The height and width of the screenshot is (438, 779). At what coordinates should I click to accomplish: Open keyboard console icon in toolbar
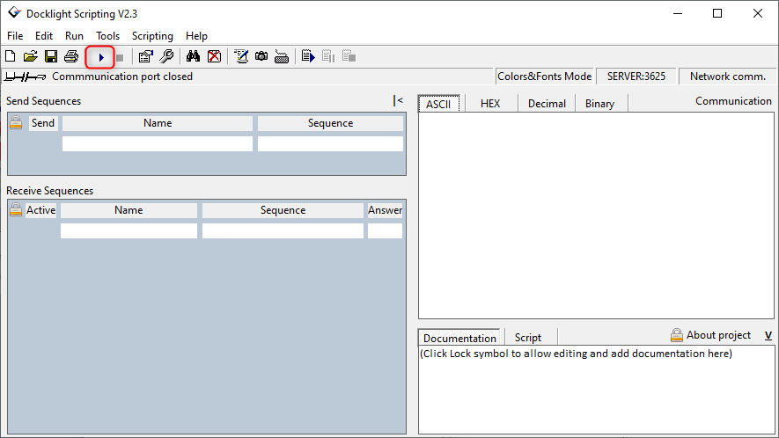pos(282,56)
